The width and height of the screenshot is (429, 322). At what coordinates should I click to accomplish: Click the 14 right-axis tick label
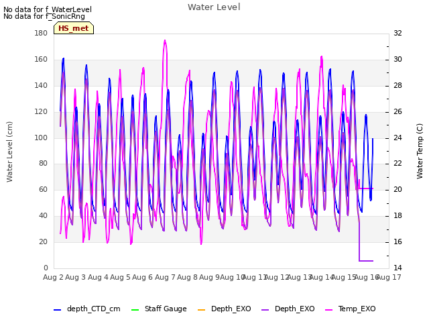click(397, 268)
